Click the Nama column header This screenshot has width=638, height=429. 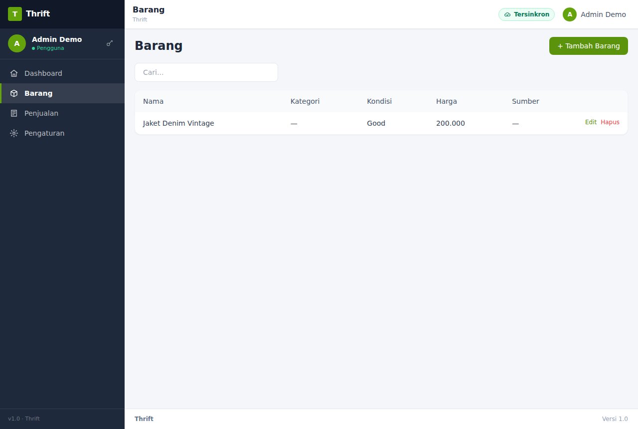pyautogui.click(x=153, y=101)
